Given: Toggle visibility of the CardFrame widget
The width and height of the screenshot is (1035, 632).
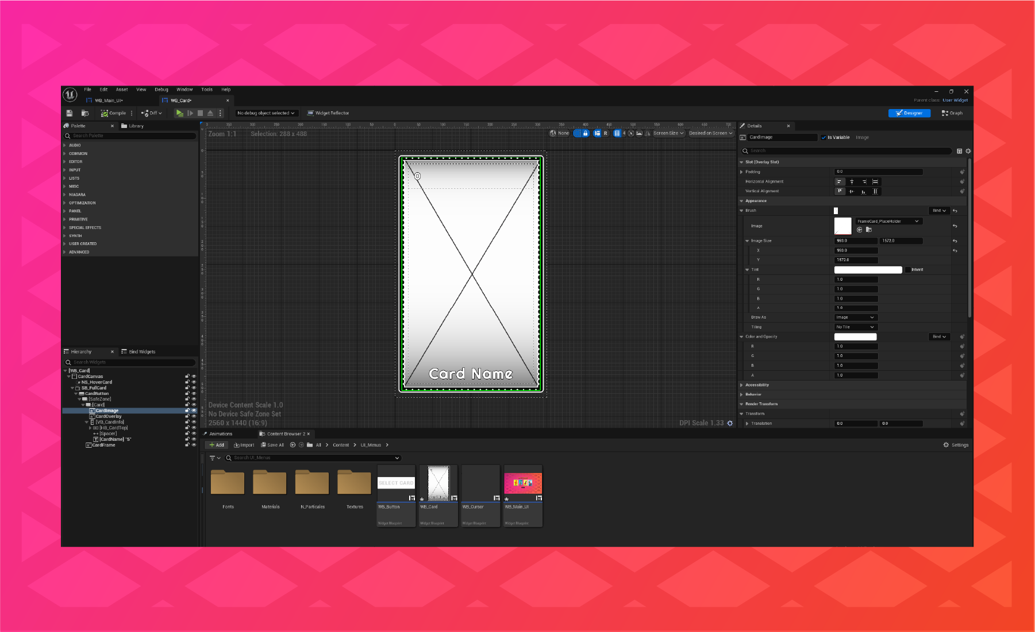Looking at the screenshot, I should click(194, 445).
